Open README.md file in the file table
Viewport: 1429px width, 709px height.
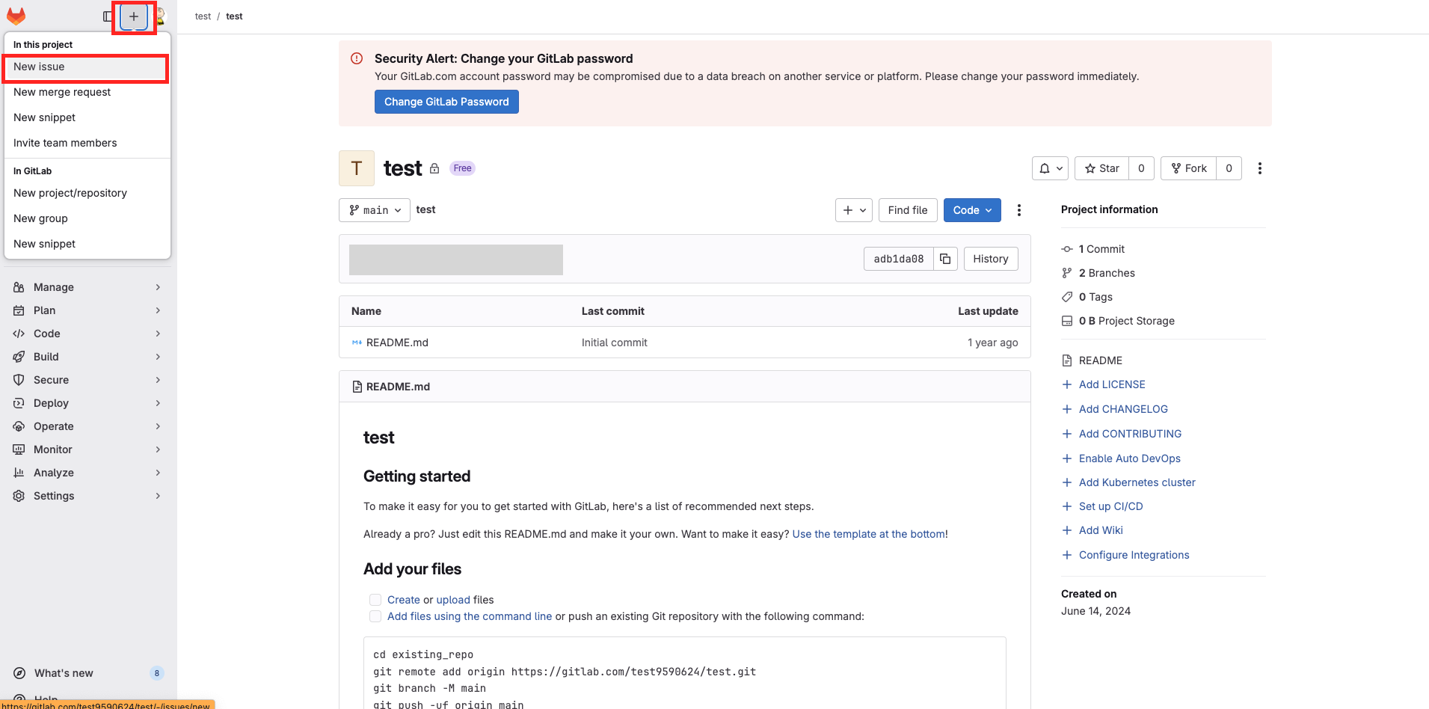tap(397, 343)
